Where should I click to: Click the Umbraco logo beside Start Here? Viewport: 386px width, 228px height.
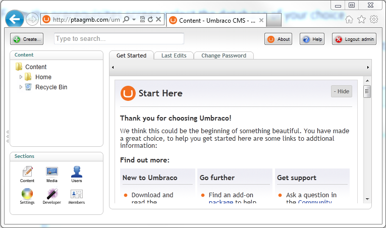(128, 93)
